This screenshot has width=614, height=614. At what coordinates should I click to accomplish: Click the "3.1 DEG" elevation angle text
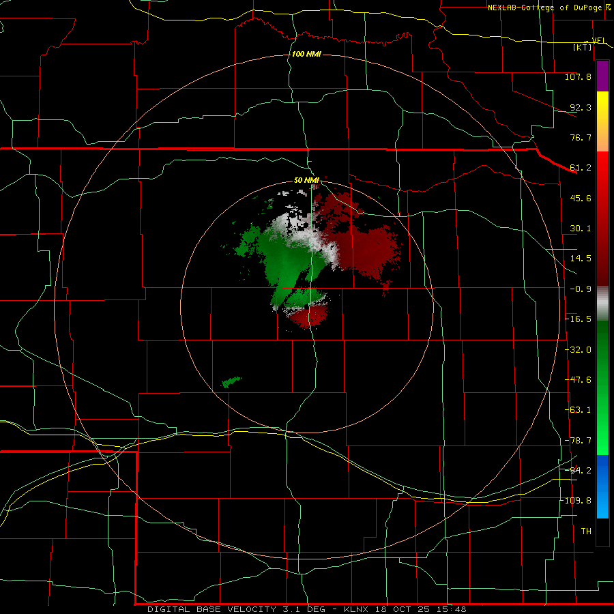(x=304, y=609)
